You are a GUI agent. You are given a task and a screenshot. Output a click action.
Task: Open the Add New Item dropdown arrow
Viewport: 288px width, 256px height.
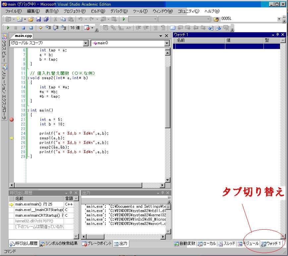point(25,19)
